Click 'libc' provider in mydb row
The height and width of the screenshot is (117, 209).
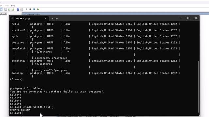pos(67,36)
